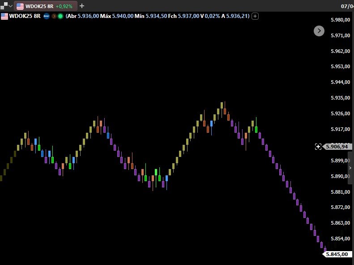Click the crosshair price marker icon
The height and width of the screenshot is (265, 354).
(318, 147)
